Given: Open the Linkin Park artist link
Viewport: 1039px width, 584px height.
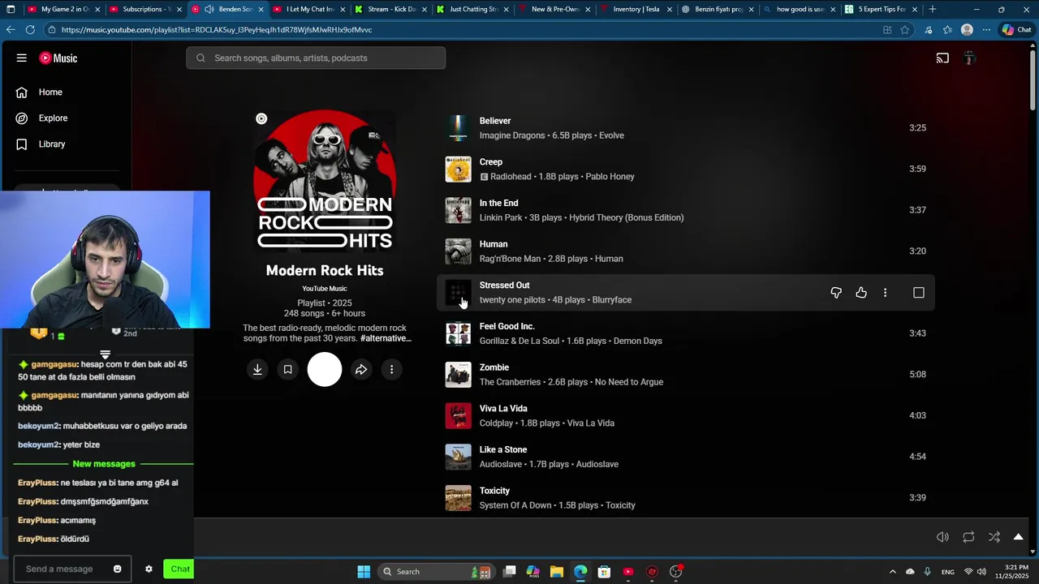Looking at the screenshot, I should (499, 218).
